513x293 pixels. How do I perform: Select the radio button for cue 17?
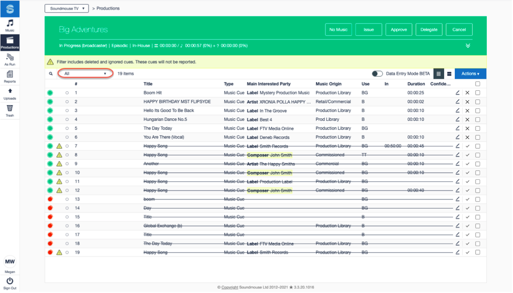(x=67, y=234)
